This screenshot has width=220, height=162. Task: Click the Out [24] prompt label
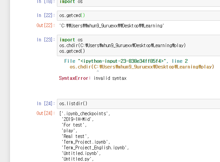coord(46,113)
